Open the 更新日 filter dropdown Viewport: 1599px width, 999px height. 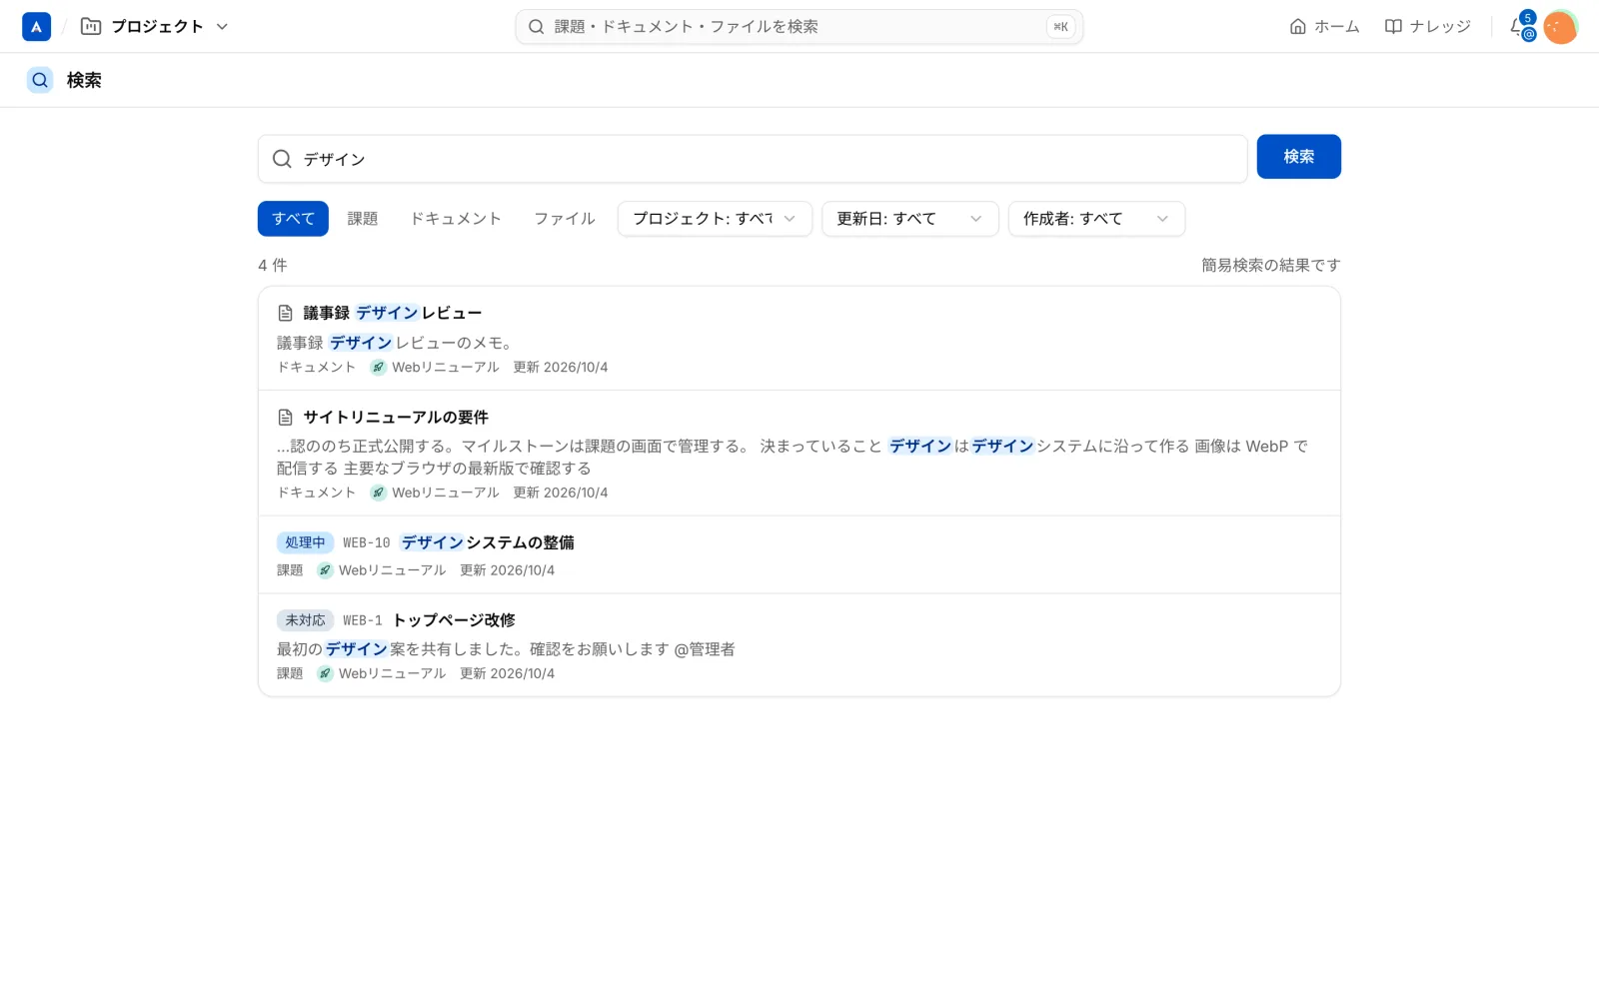(x=909, y=219)
